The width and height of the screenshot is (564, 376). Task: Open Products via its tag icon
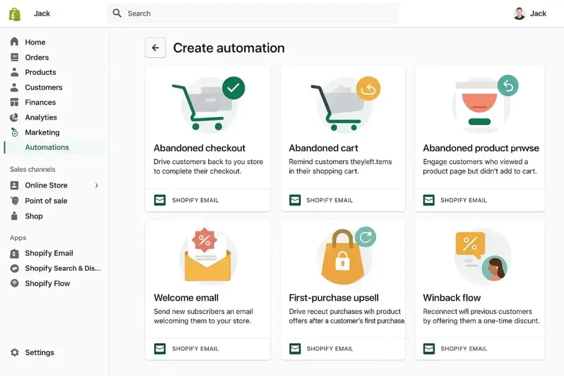tap(14, 72)
